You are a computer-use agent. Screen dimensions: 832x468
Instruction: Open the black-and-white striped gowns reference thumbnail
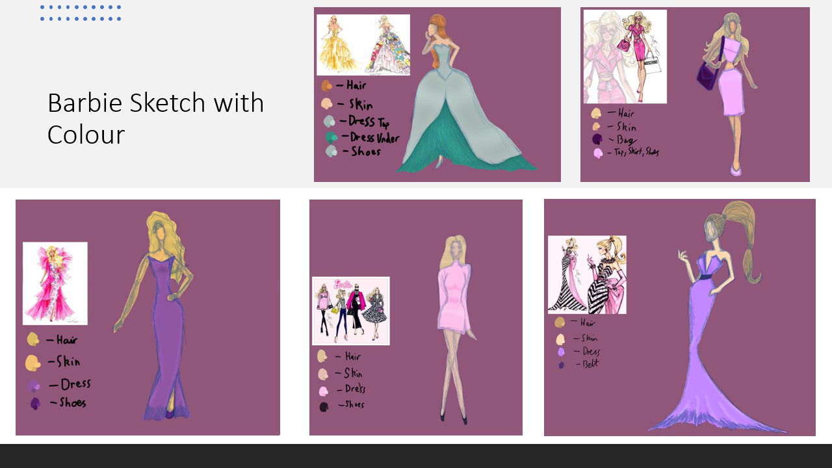[x=587, y=274]
